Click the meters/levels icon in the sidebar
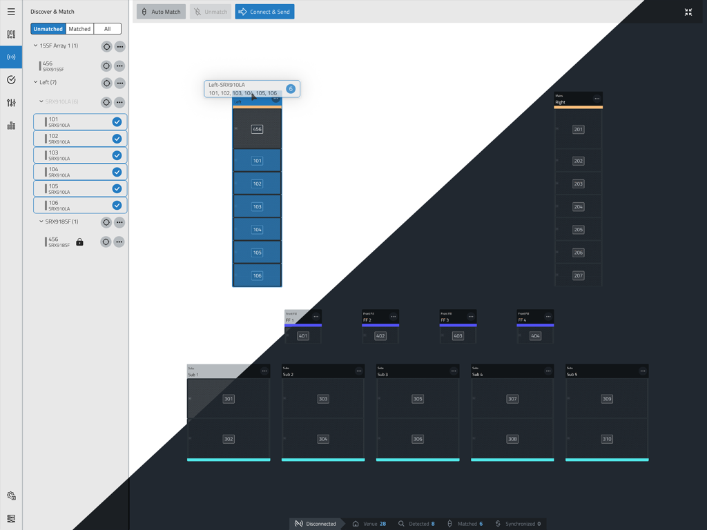 pyautogui.click(x=10, y=125)
